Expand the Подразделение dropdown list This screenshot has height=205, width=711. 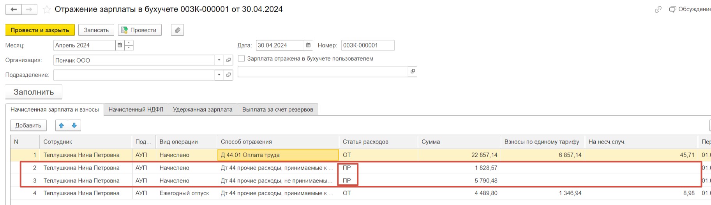[219, 75]
